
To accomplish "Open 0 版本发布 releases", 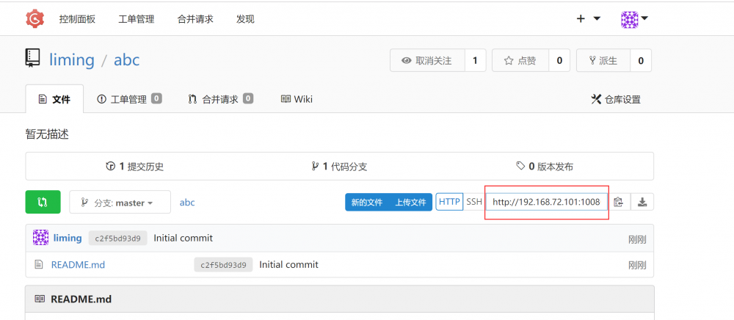I will pyautogui.click(x=545, y=167).
